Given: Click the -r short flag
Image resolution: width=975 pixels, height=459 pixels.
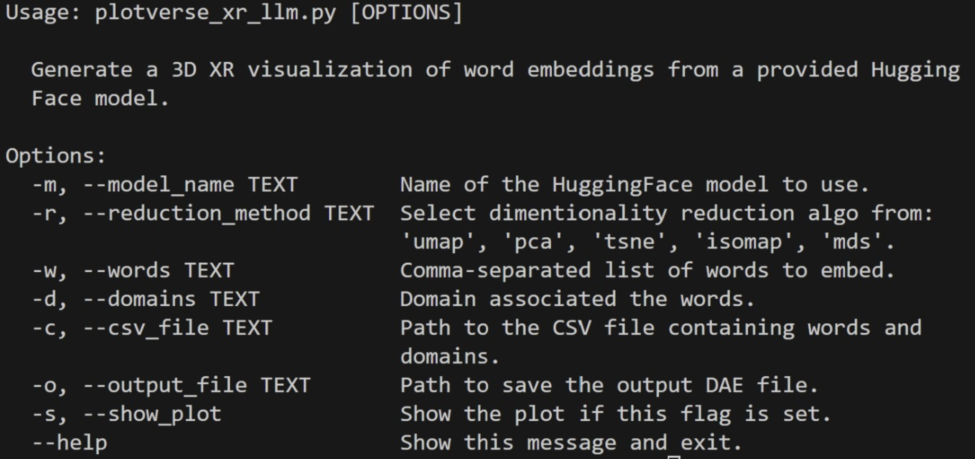Looking at the screenshot, I should pyautogui.click(x=50, y=214).
